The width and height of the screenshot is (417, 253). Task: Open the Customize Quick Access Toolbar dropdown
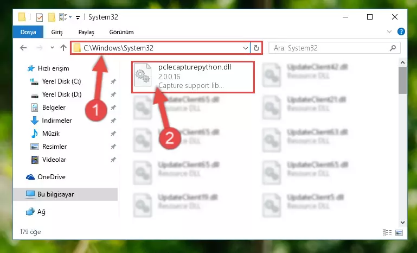(78, 18)
